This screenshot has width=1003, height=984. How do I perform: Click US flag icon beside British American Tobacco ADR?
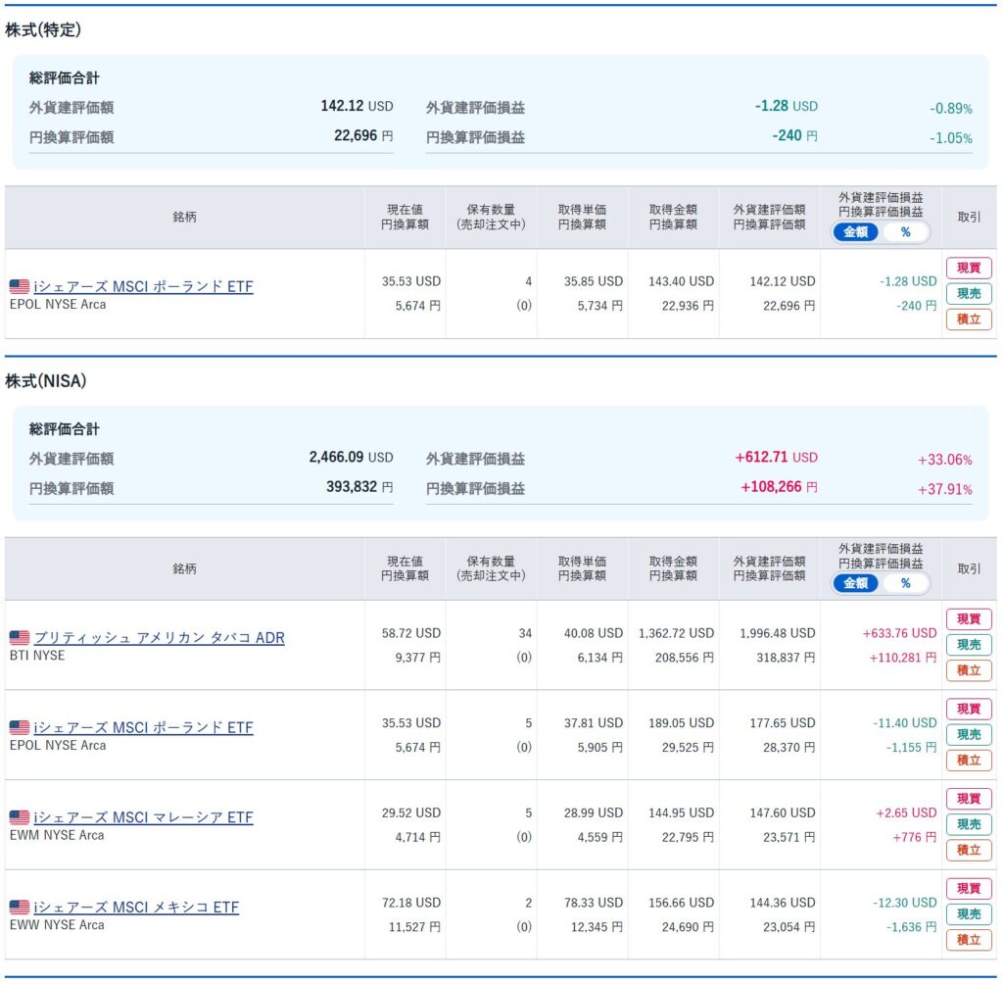click(x=19, y=638)
